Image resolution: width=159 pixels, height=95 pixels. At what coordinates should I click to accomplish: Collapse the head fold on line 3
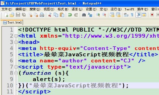coord(16,42)
